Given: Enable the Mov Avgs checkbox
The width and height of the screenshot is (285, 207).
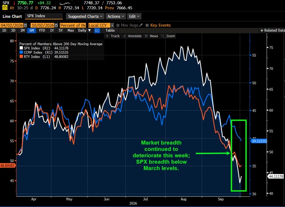Looking at the screenshot, I should 118,25.
